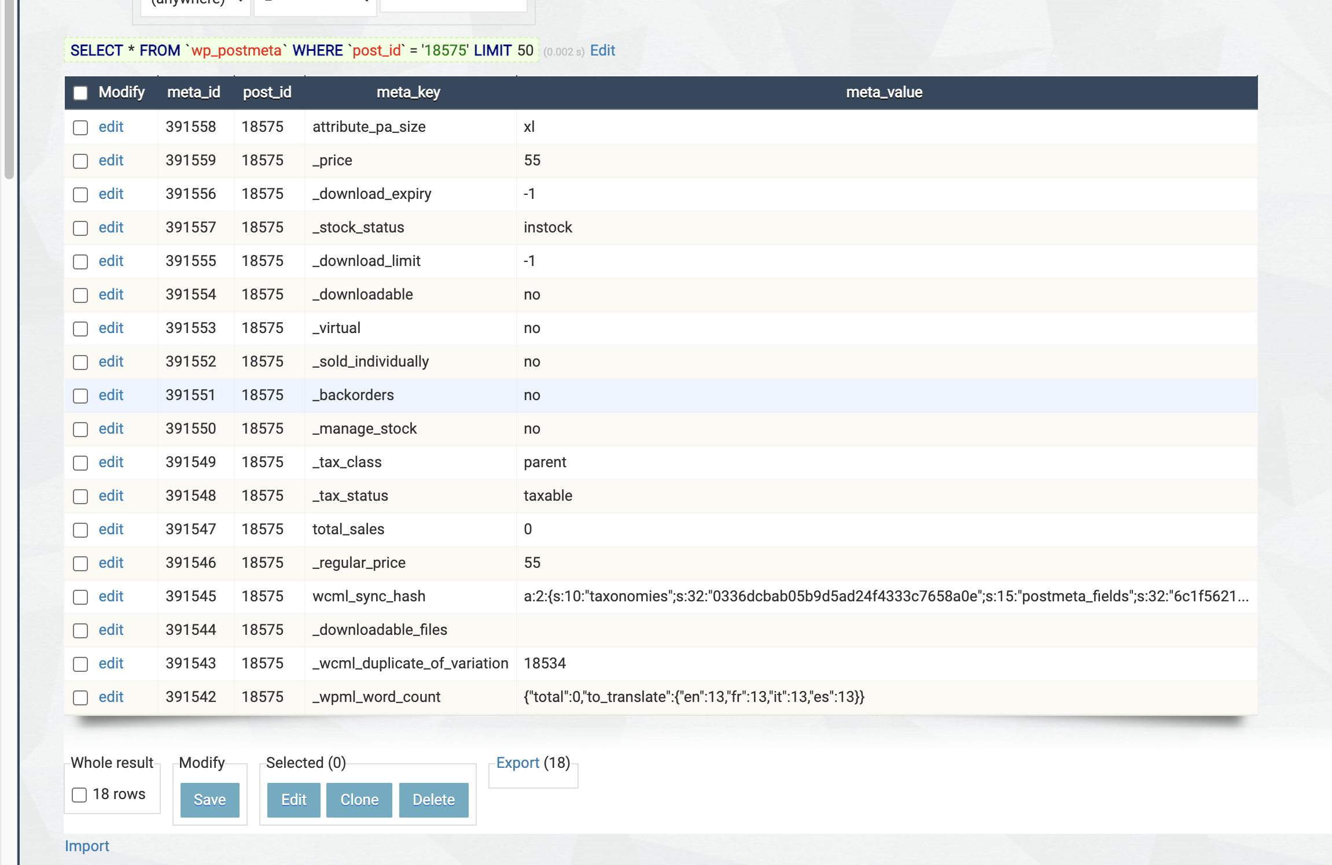Viewport: 1332px width, 865px height.
Task: Check the box for the attribute_pa_size row
Action: pyautogui.click(x=80, y=128)
